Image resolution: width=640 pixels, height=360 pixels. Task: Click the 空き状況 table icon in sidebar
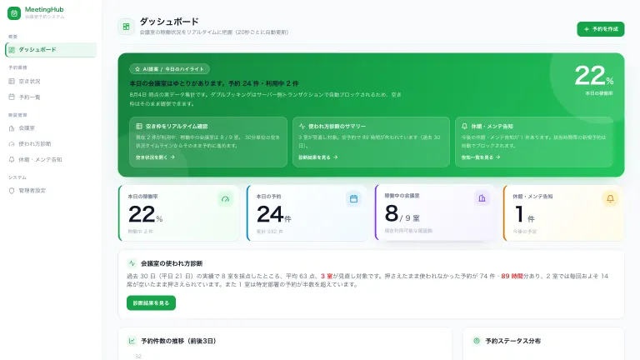tap(12, 81)
